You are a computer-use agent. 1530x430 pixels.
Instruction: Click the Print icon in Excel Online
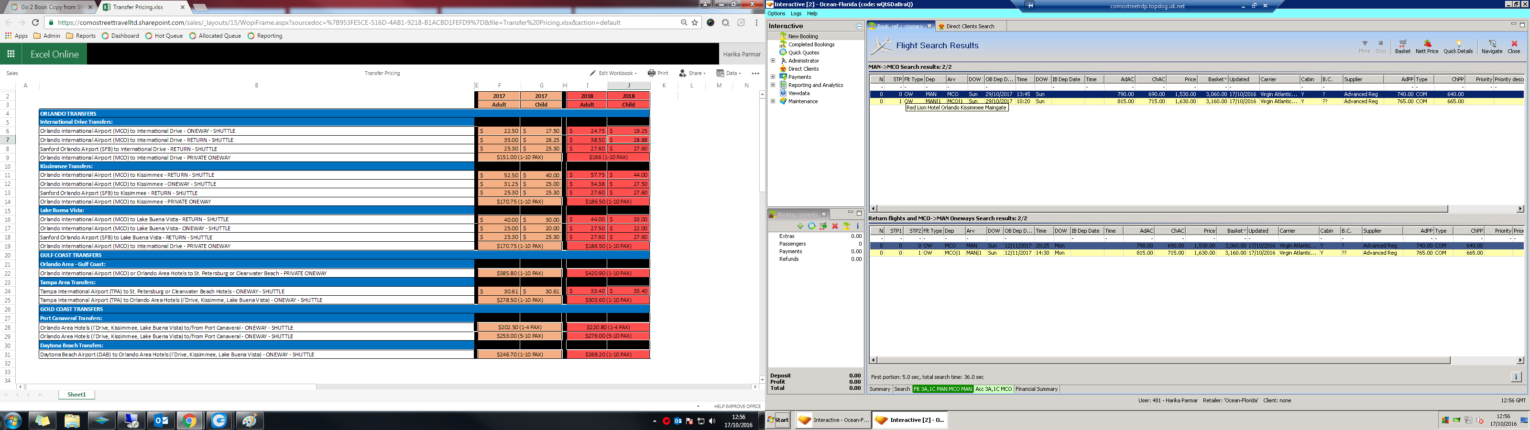pyautogui.click(x=658, y=73)
